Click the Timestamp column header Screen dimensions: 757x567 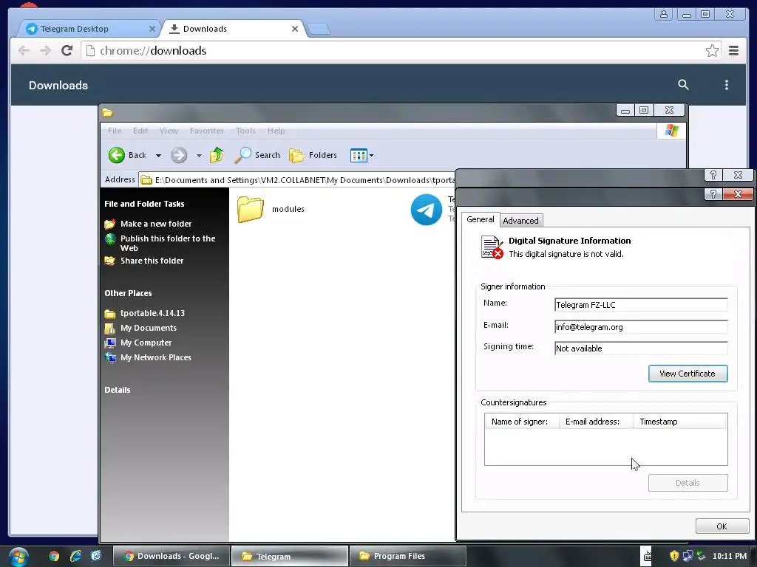click(x=680, y=422)
